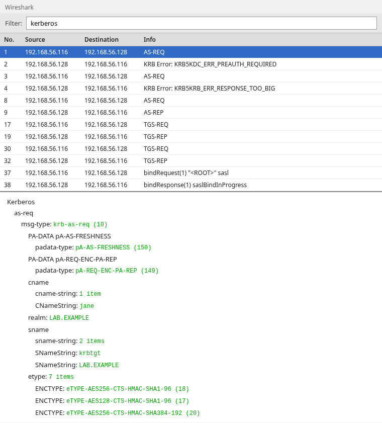Select the cname tree node
Image resolution: width=382 pixels, height=423 pixels.
coord(39,283)
